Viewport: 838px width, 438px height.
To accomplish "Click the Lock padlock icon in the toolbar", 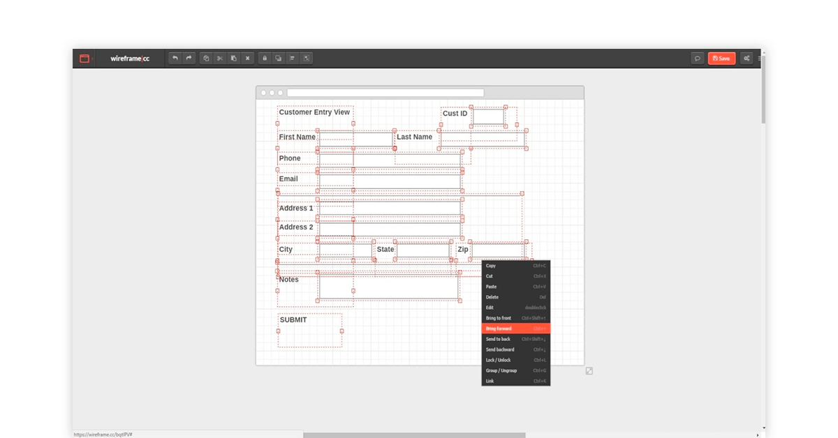I will pos(264,58).
